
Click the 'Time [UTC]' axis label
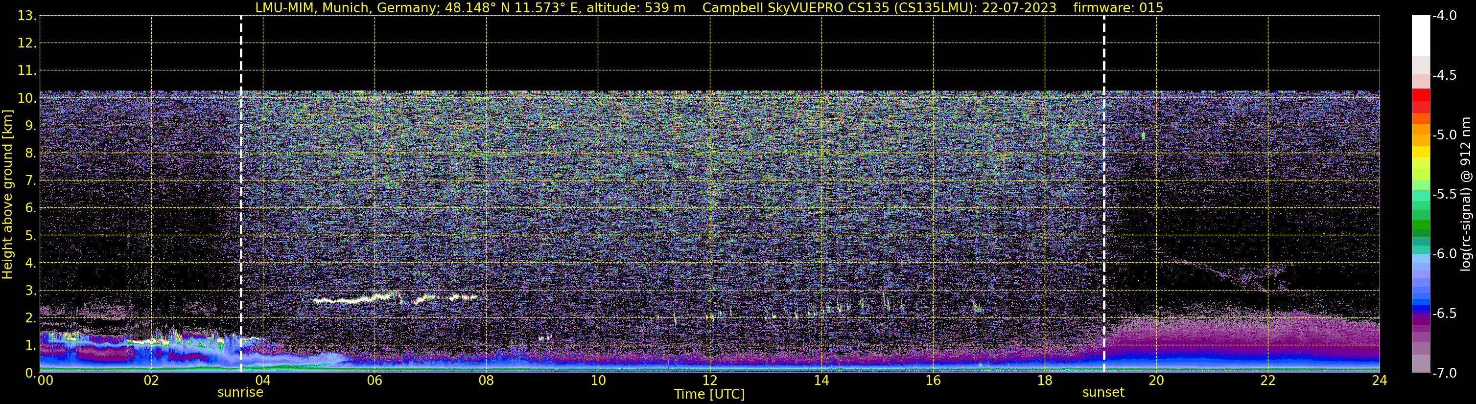point(709,394)
